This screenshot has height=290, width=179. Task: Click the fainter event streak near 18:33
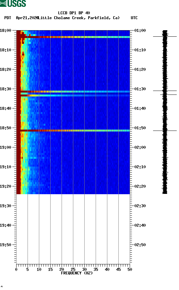(73, 95)
